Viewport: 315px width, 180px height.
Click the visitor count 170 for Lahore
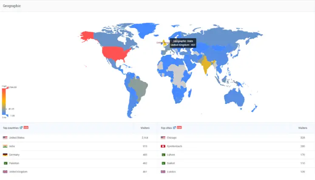coord(303,154)
